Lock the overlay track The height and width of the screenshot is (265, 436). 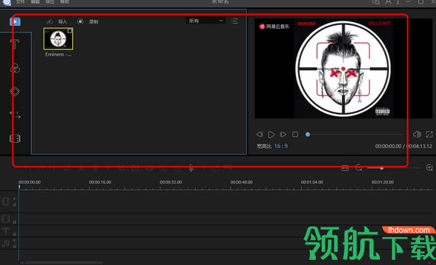click(x=15, y=222)
